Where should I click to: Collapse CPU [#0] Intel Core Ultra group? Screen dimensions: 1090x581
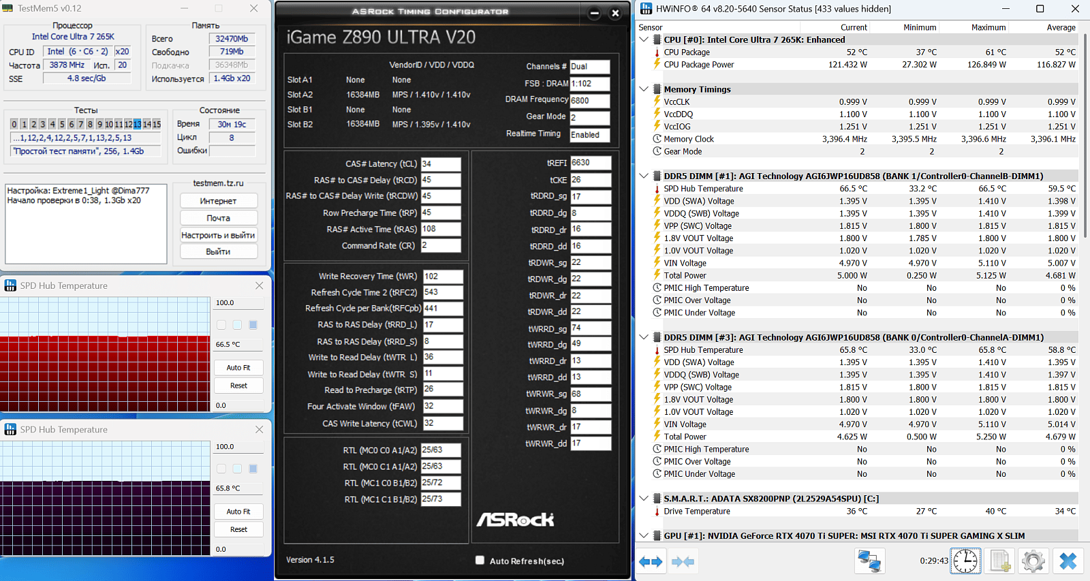[644, 40]
